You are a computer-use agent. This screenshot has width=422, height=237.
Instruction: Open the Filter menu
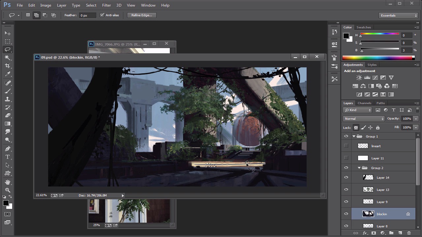(106, 5)
